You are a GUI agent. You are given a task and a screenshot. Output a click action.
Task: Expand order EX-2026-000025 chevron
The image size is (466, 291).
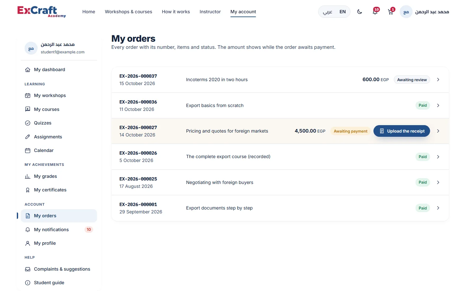438,182
